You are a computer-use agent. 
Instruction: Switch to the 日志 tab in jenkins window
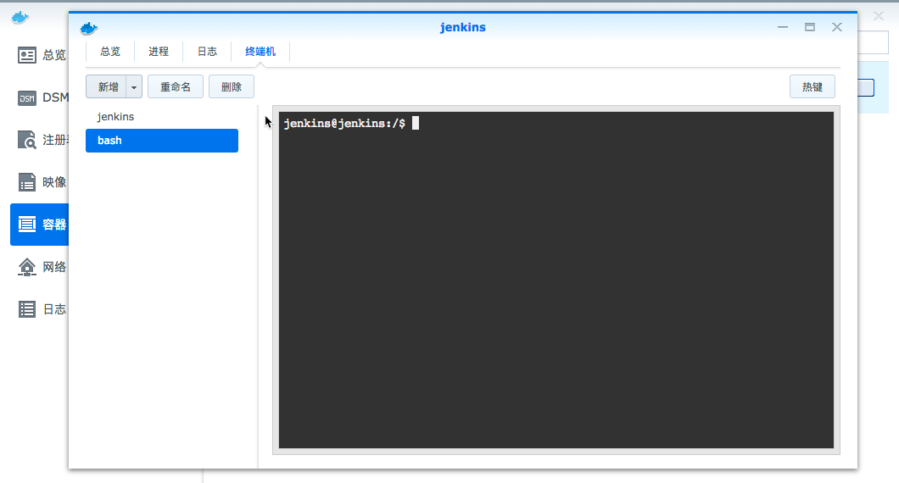click(207, 52)
